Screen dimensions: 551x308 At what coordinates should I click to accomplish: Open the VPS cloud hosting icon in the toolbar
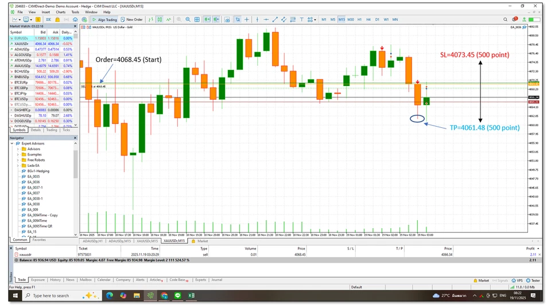(75, 20)
